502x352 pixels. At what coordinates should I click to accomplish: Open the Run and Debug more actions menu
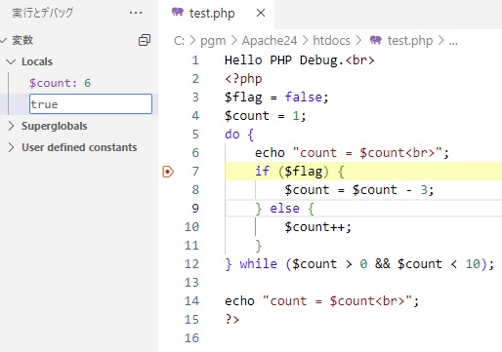tap(136, 13)
